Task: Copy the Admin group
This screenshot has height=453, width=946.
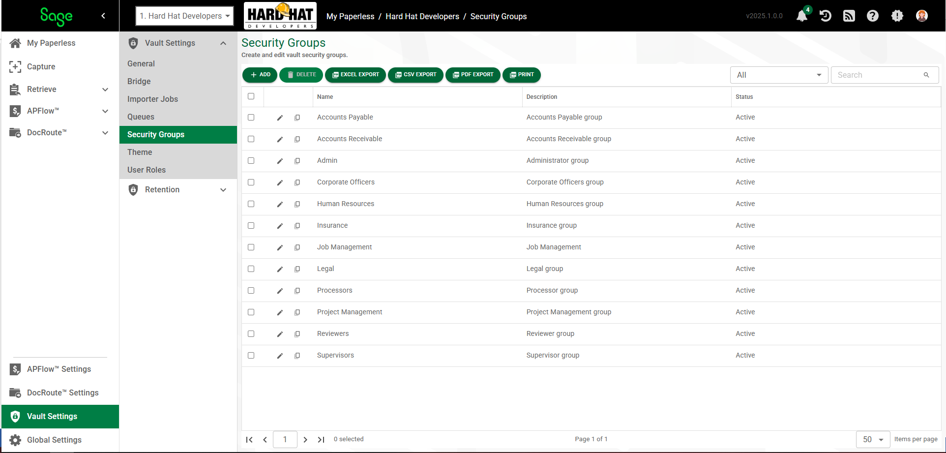Action: pos(297,161)
